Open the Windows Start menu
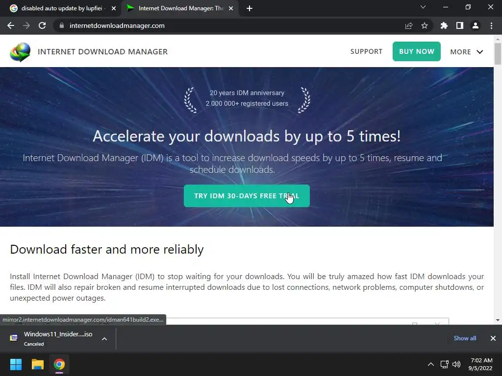 click(x=16, y=364)
